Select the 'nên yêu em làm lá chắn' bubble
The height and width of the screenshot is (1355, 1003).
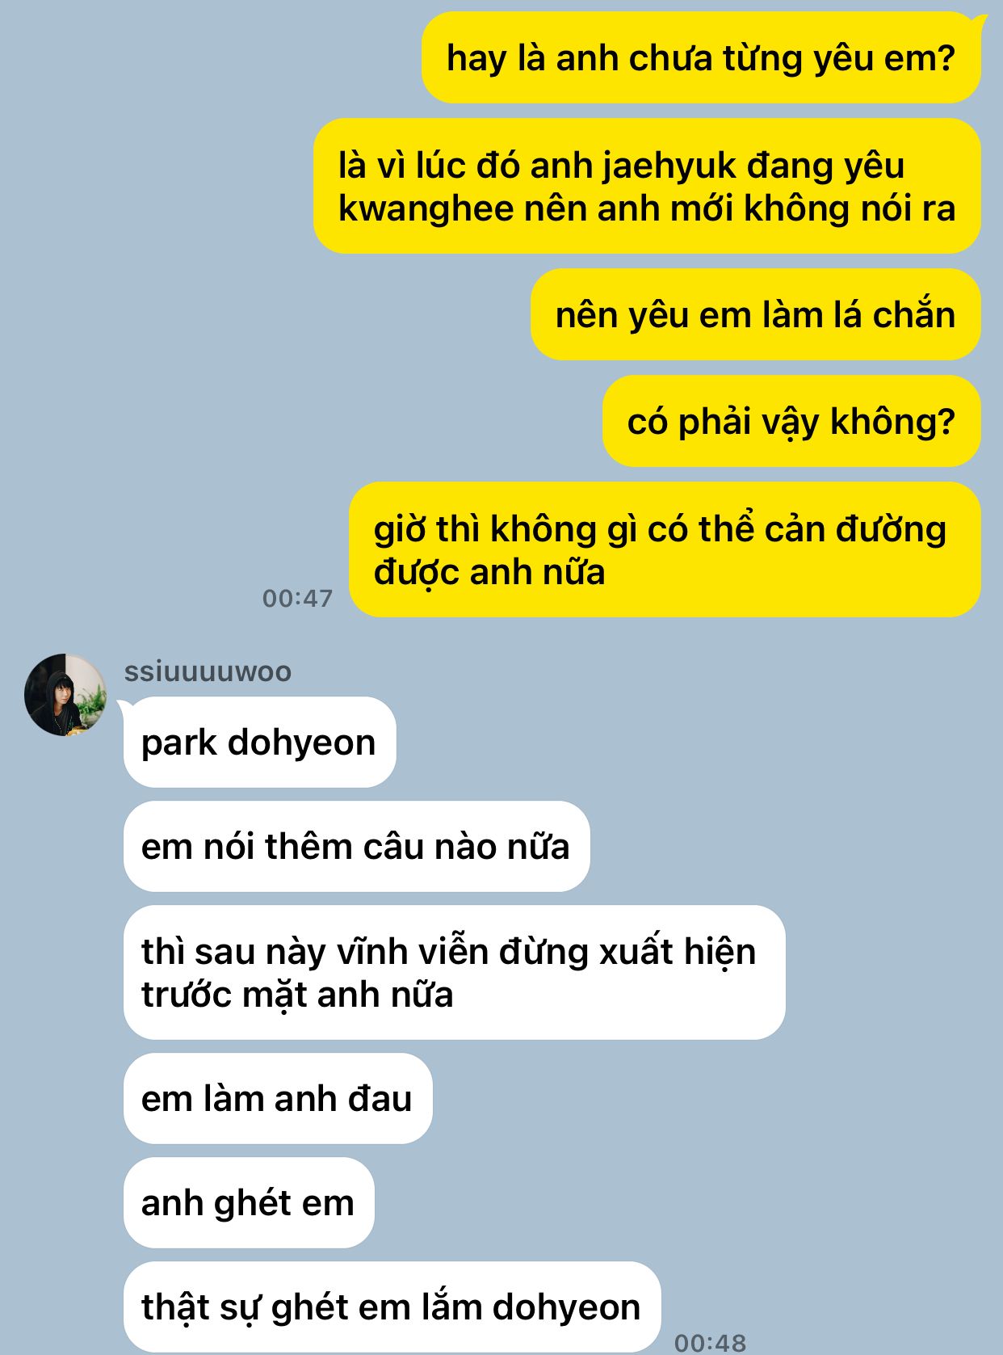[x=755, y=314]
